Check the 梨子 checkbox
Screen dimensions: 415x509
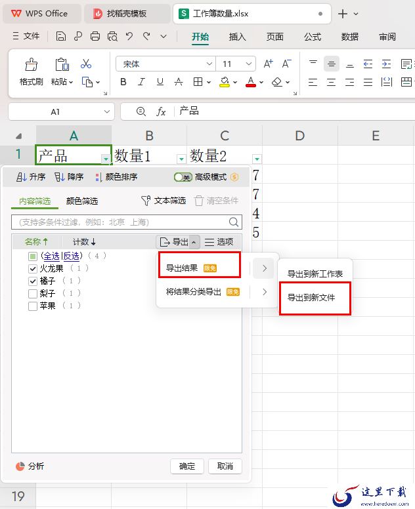(x=32, y=293)
